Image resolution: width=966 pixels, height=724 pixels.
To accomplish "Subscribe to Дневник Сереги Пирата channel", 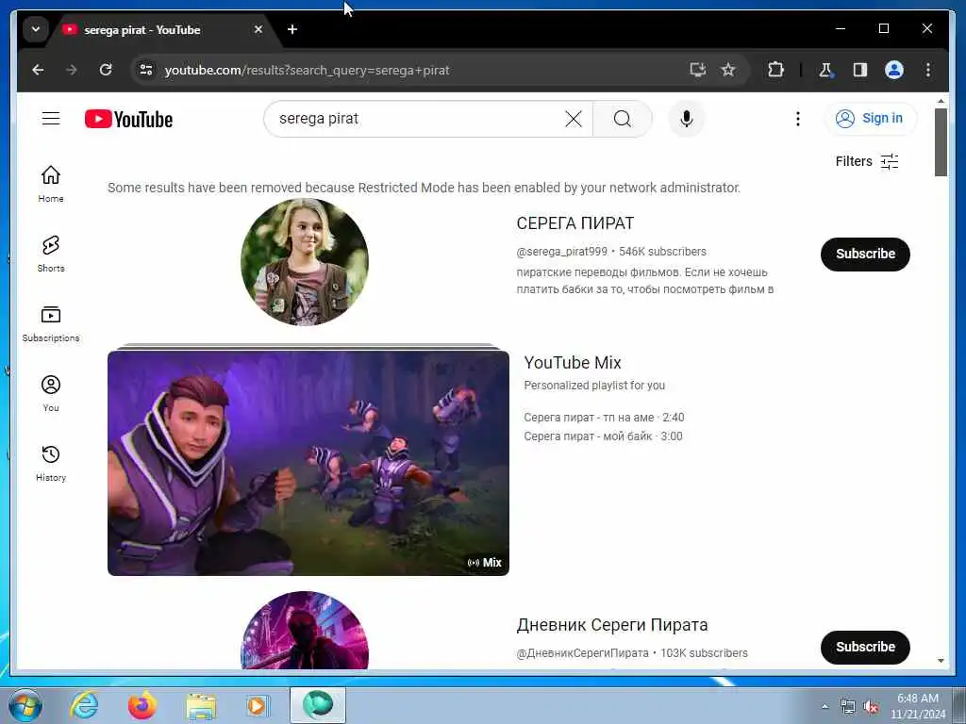I will [x=865, y=647].
